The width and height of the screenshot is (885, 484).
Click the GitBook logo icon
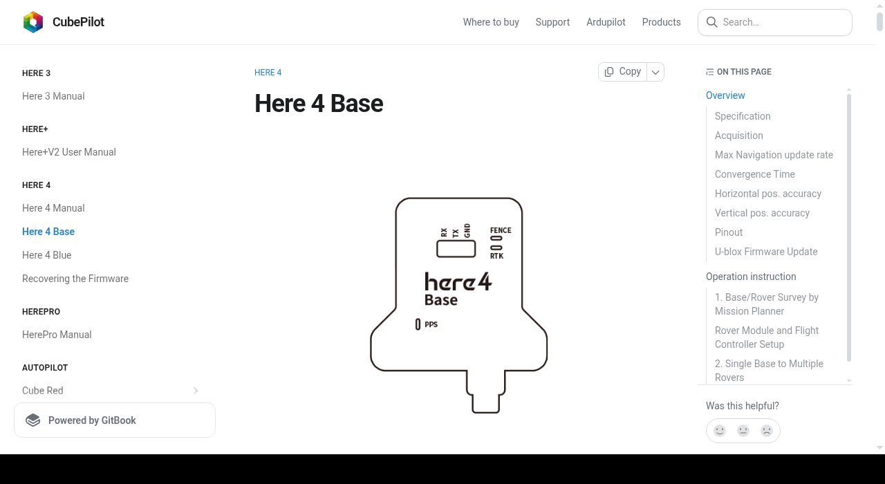point(32,420)
